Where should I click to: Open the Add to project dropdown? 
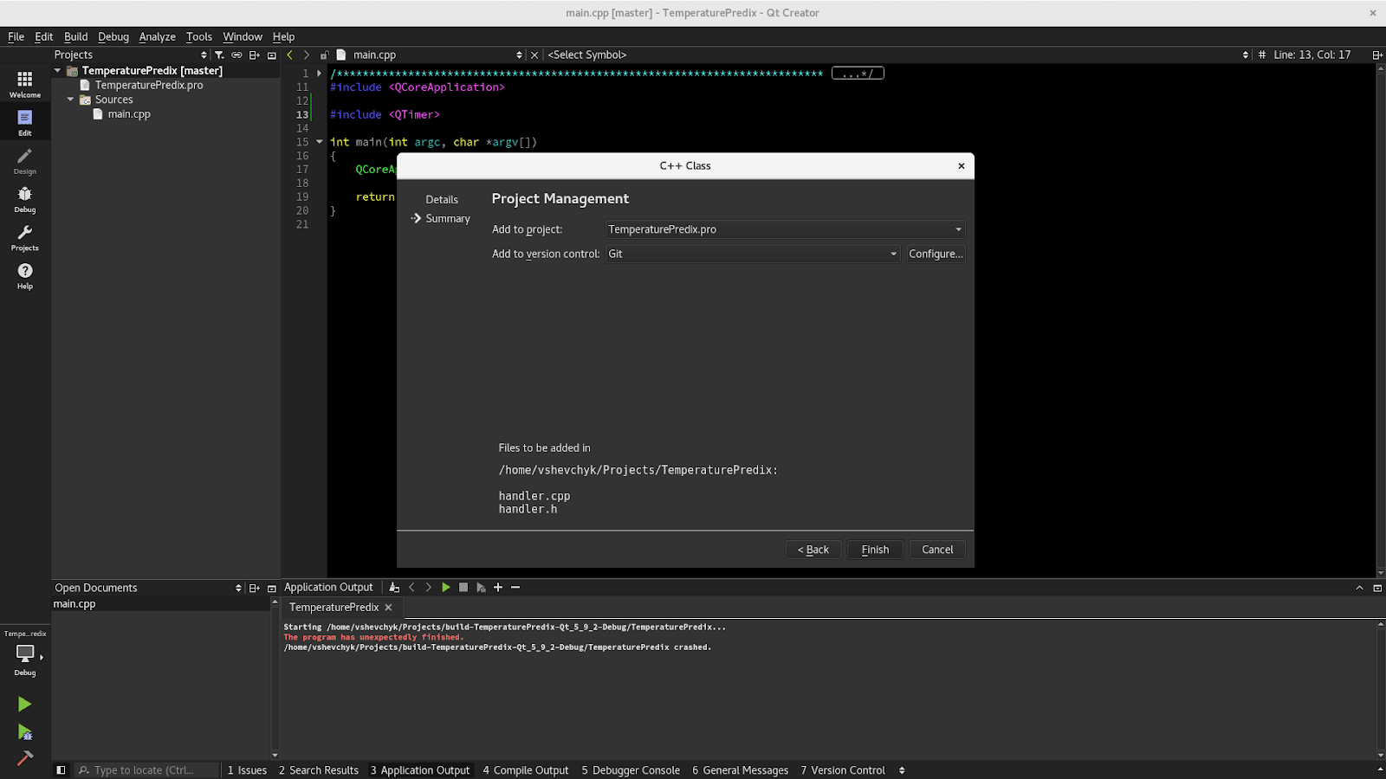coord(785,229)
